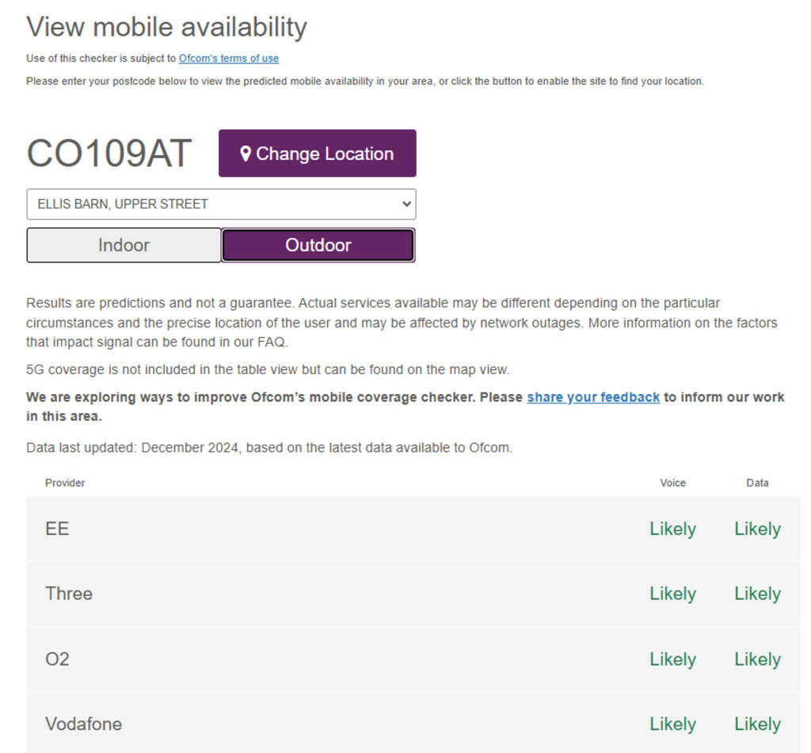Viewport: 811px width, 753px height.
Task: Click Three's Data 'Likely' status
Action: [x=757, y=594]
